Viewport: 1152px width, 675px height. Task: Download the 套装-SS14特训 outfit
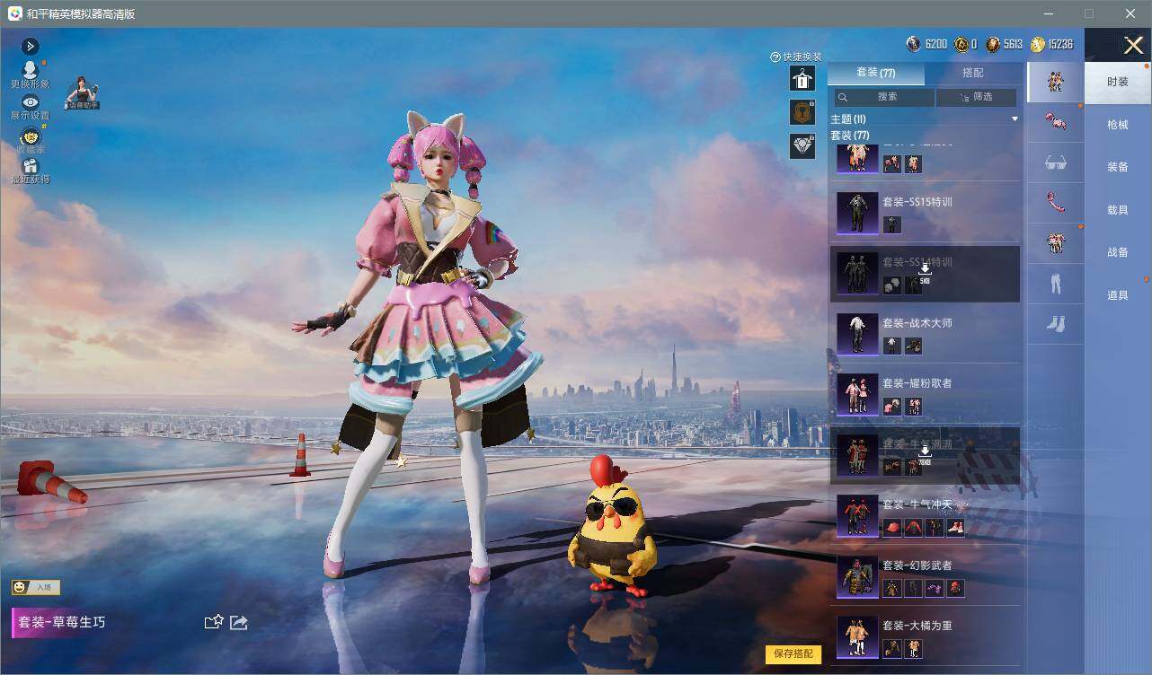(x=924, y=269)
